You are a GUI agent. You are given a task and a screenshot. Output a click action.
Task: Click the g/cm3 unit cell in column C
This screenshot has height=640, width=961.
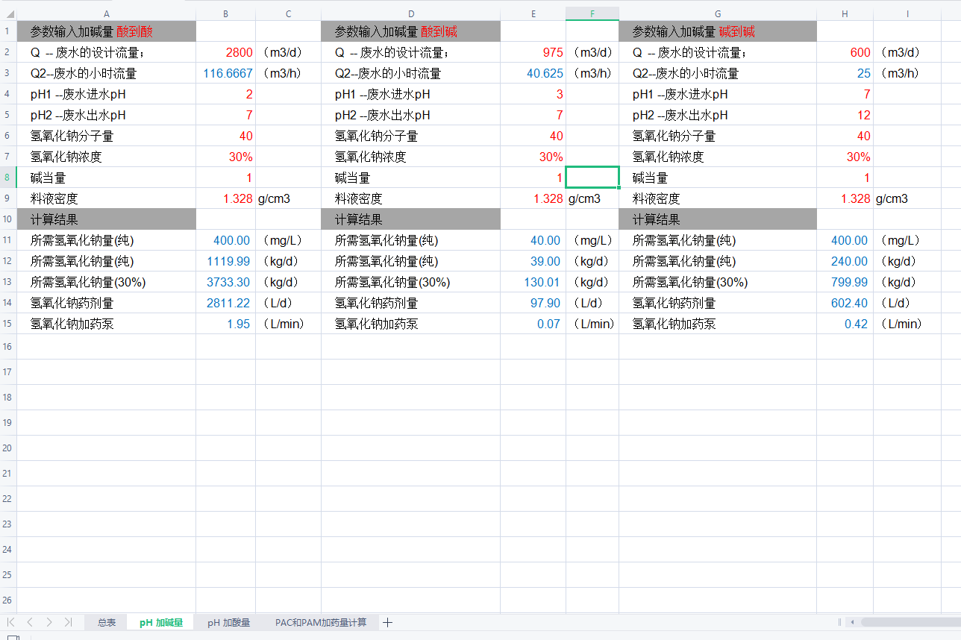288,198
